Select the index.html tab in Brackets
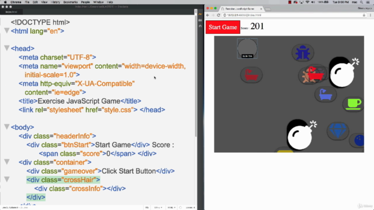This screenshot has width=374, height=210. tap(12, 12)
